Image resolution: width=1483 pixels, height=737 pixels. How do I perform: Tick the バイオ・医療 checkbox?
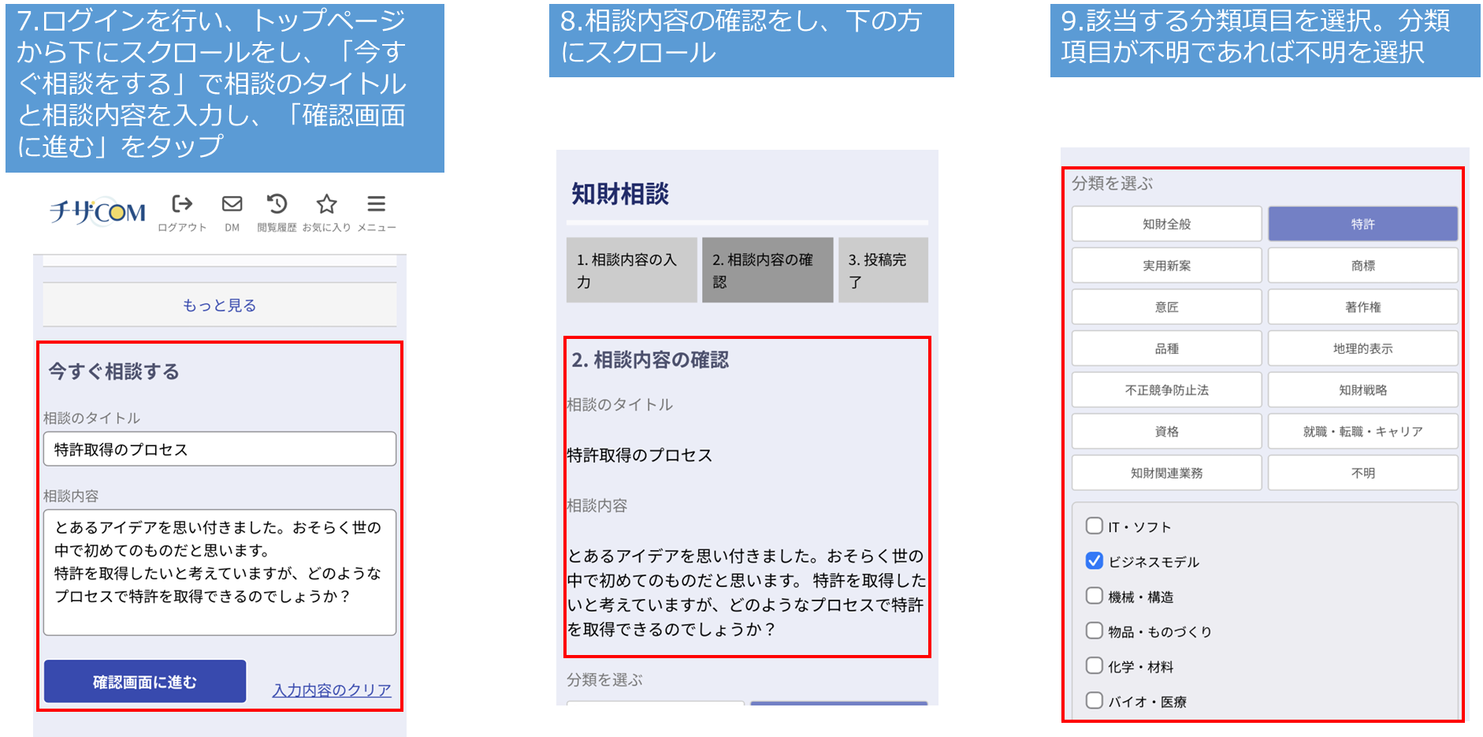1095,700
